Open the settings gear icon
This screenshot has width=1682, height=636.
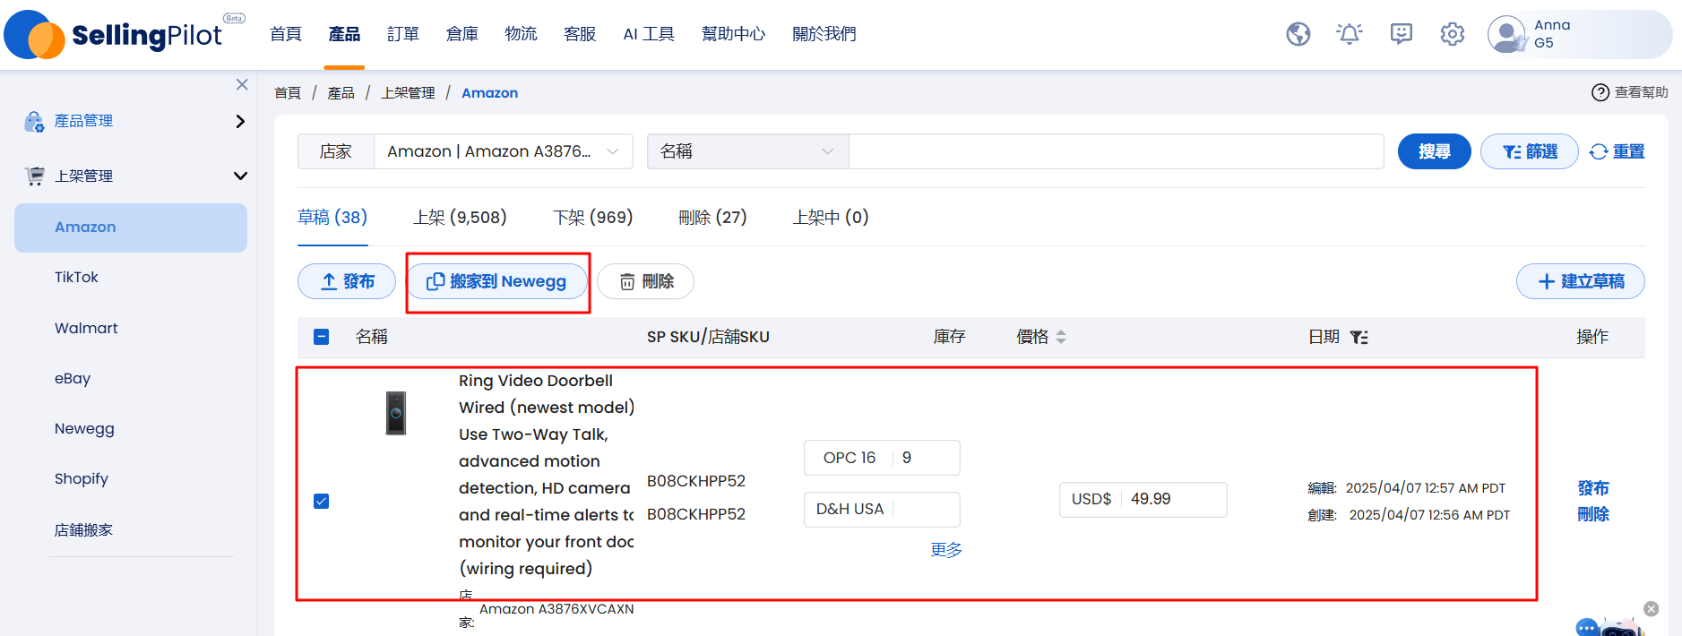pyautogui.click(x=1453, y=34)
